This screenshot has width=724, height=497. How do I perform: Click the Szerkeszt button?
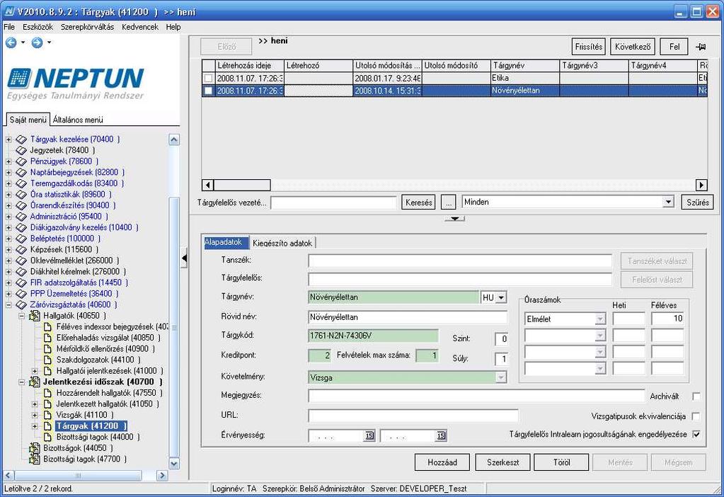[502, 462]
